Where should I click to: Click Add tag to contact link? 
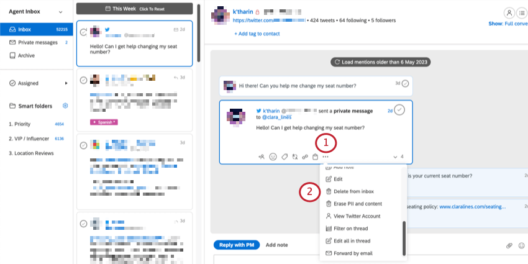coord(257,34)
